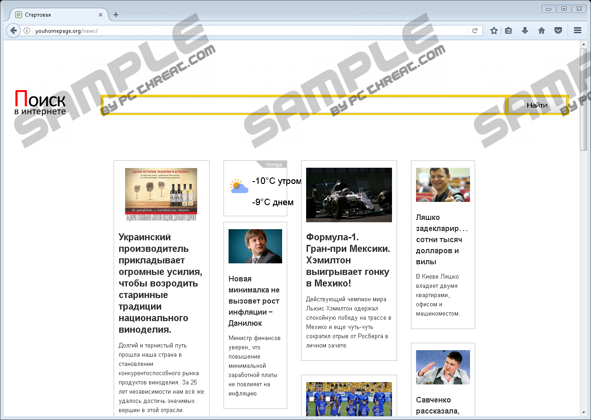Screen dimensions: 591x420
Task: Click the browser back arrow button
Action: coord(13,30)
